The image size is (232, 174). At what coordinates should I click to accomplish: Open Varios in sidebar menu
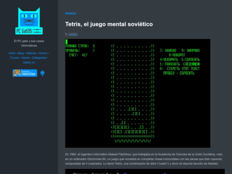(x=25, y=58)
